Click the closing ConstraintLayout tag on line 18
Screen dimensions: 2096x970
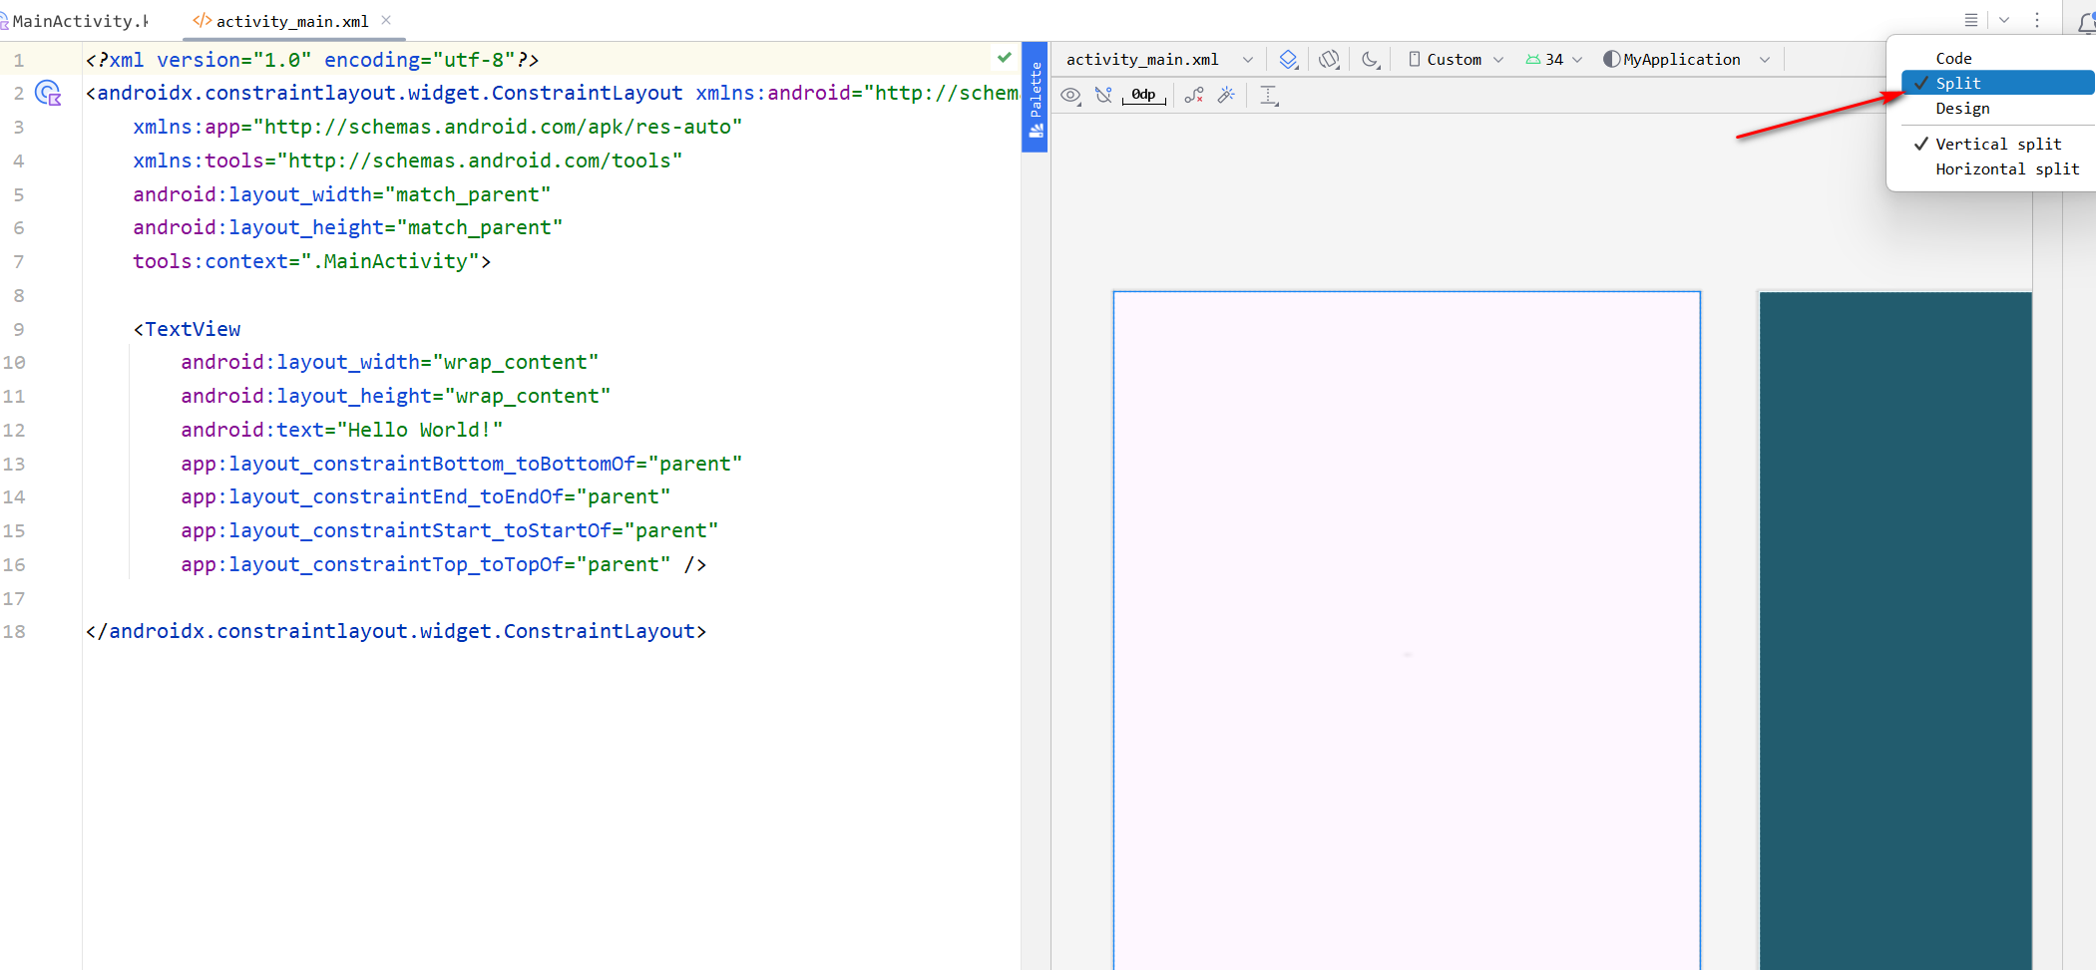tap(396, 631)
